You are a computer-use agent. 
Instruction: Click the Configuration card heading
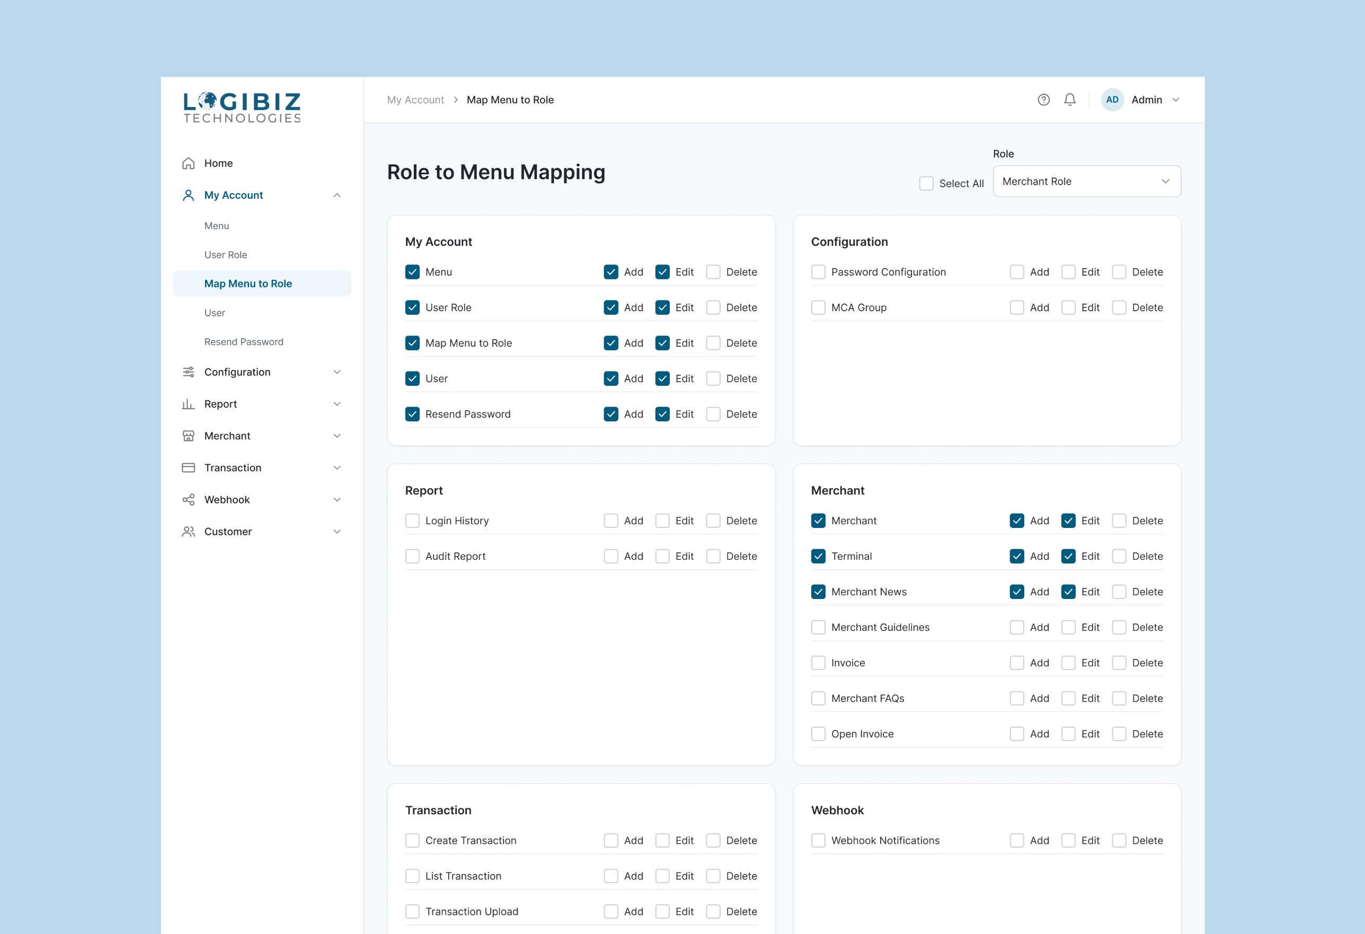pyautogui.click(x=849, y=242)
